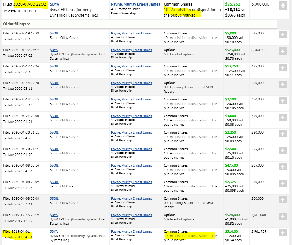Click the $SOIL link for the filing at 2020-04-08 20:08
This screenshot has width=292, height=245.
coord(54,198)
